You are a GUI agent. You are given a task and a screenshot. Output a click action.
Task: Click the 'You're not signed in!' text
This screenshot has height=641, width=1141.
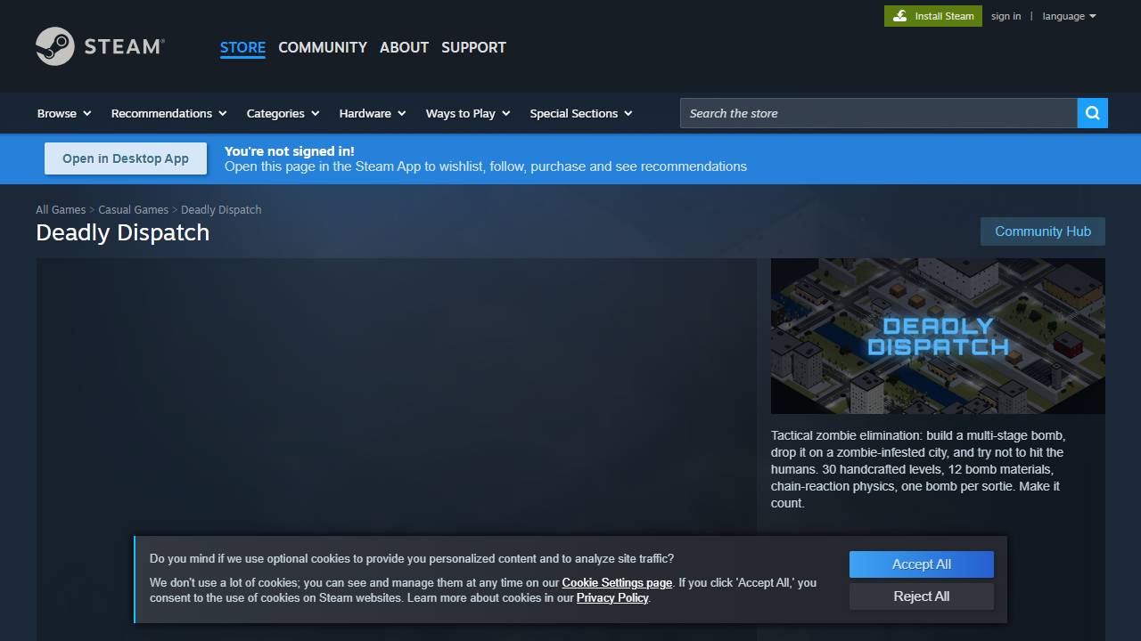coord(290,151)
